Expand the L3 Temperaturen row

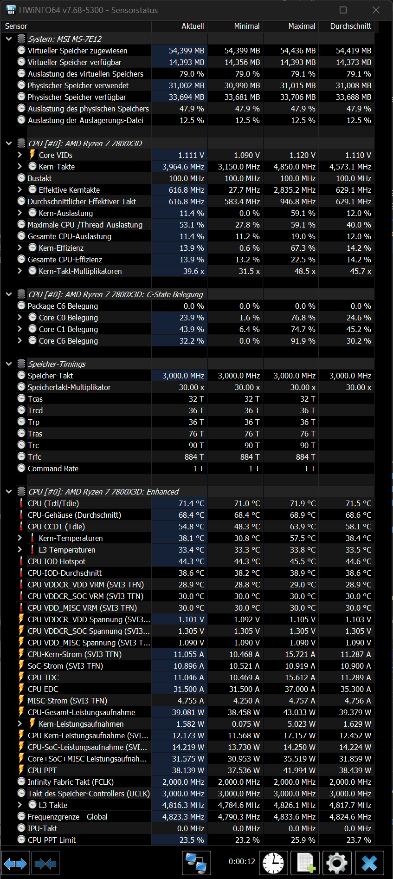(19, 549)
